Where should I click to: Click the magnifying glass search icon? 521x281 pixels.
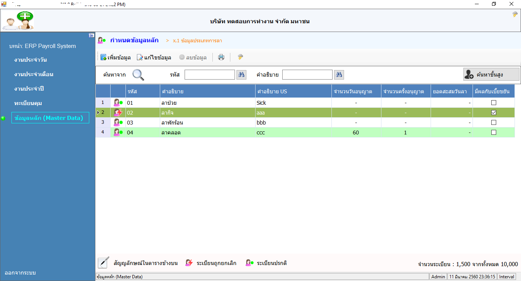(138, 75)
